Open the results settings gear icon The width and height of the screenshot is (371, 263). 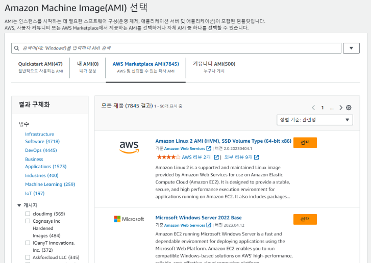349,108
